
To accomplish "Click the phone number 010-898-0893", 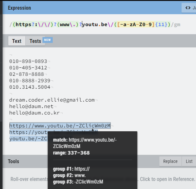I will (x=28, y=61).
